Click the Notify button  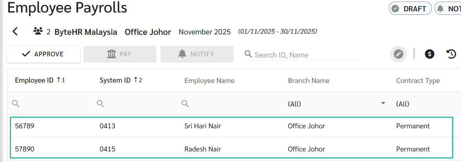(197, 54)
